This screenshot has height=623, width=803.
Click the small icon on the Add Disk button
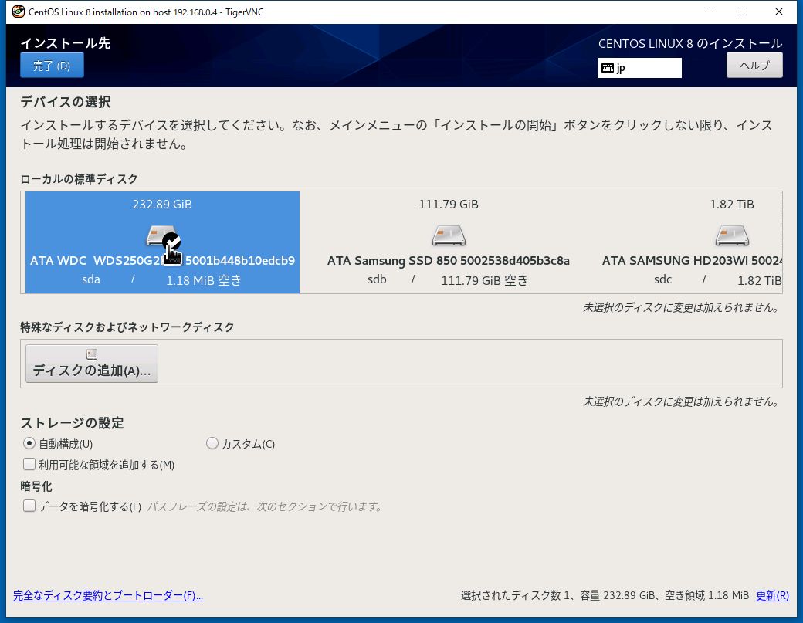(92, 354)
